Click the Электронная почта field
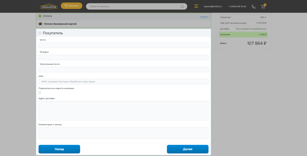307x156 pixels. click(x=123, y=69)
